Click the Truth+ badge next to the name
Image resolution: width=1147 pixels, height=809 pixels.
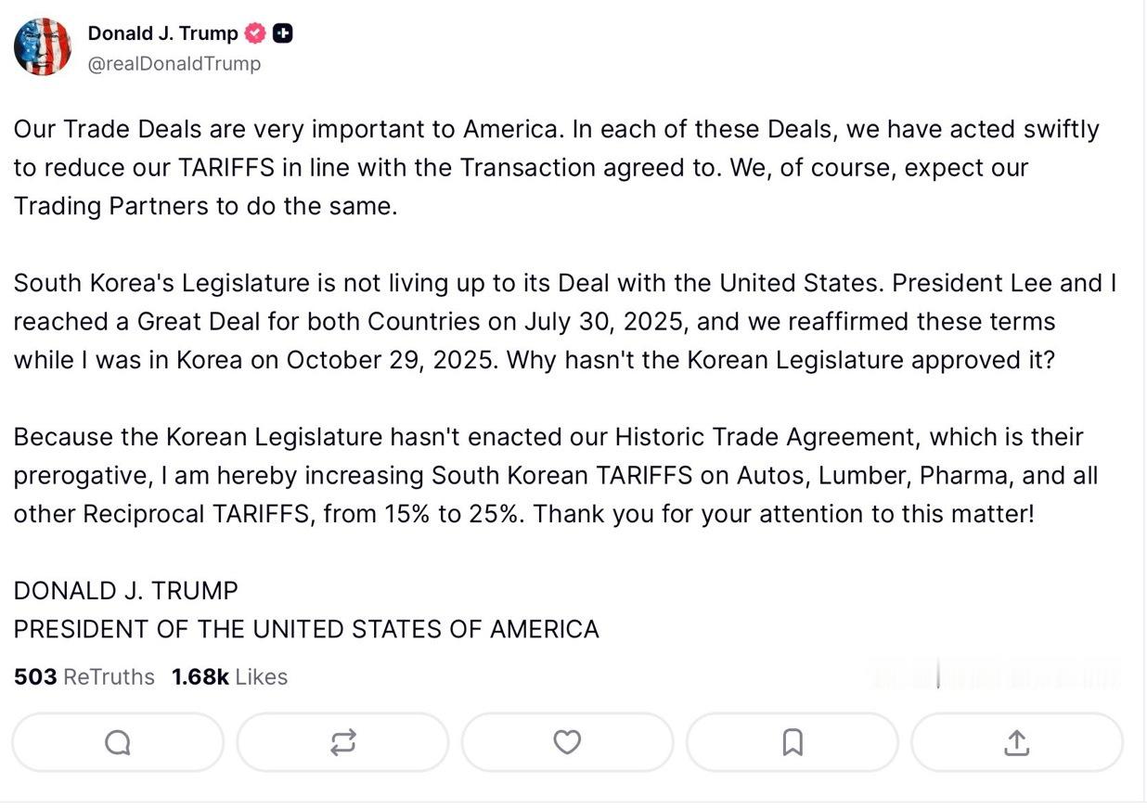point(283,32)
